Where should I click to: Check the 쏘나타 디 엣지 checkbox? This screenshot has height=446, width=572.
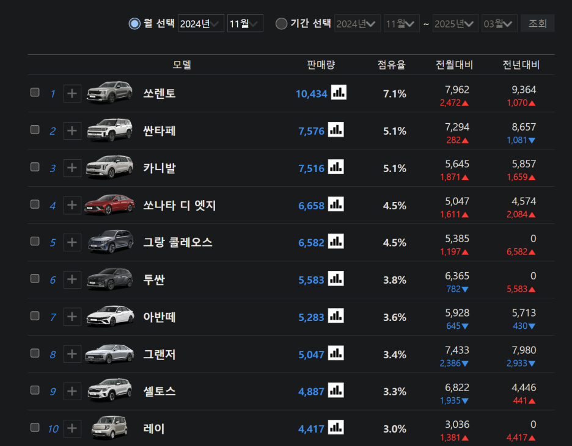click(35, 204)
